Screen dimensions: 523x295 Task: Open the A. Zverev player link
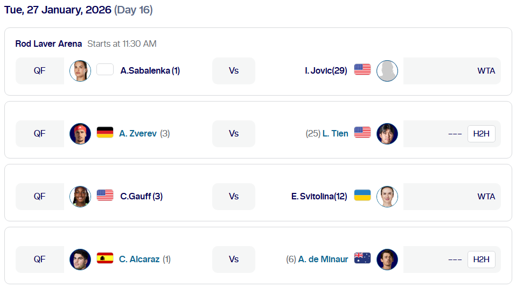tap(138, 134)
